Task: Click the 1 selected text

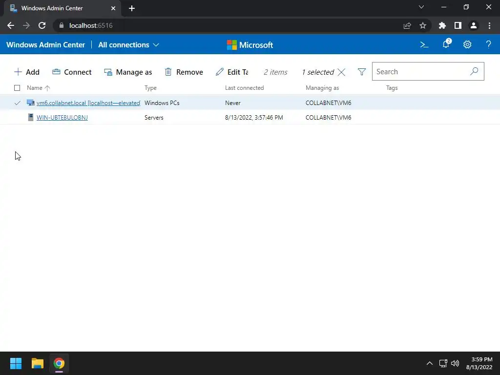Action: [318, 72]
